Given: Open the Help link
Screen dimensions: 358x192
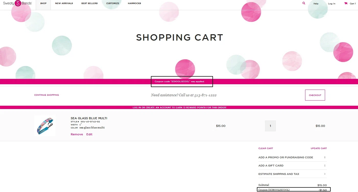Looking at the screenshot, I should (x=316, y=4).
